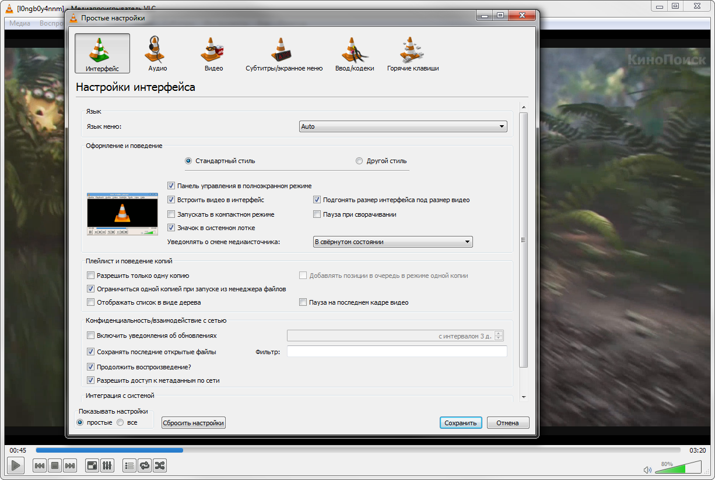The width and height of the screenshot is (715, 480).
Task: Click the Сохранить button
Action: pyautogui.click(x=461, y=423)
